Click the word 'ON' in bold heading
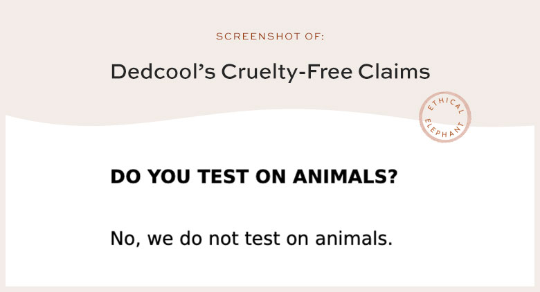The width and height of the screenshot is (540, 292). pyautogui.click(x=271, y=176)
